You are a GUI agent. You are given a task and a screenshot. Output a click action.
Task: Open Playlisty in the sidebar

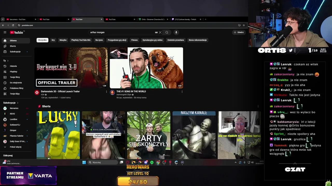pyautogui.click(x=16, y=72)
